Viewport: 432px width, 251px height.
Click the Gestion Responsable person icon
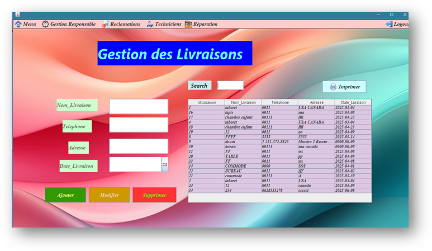45,24
